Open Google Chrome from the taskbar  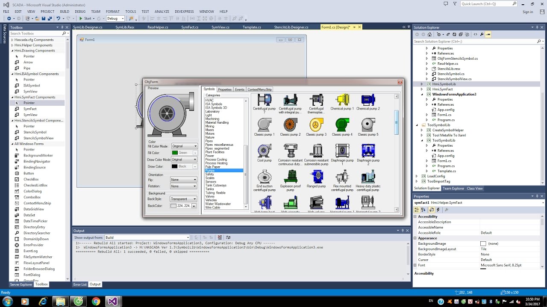coord(96,301)
